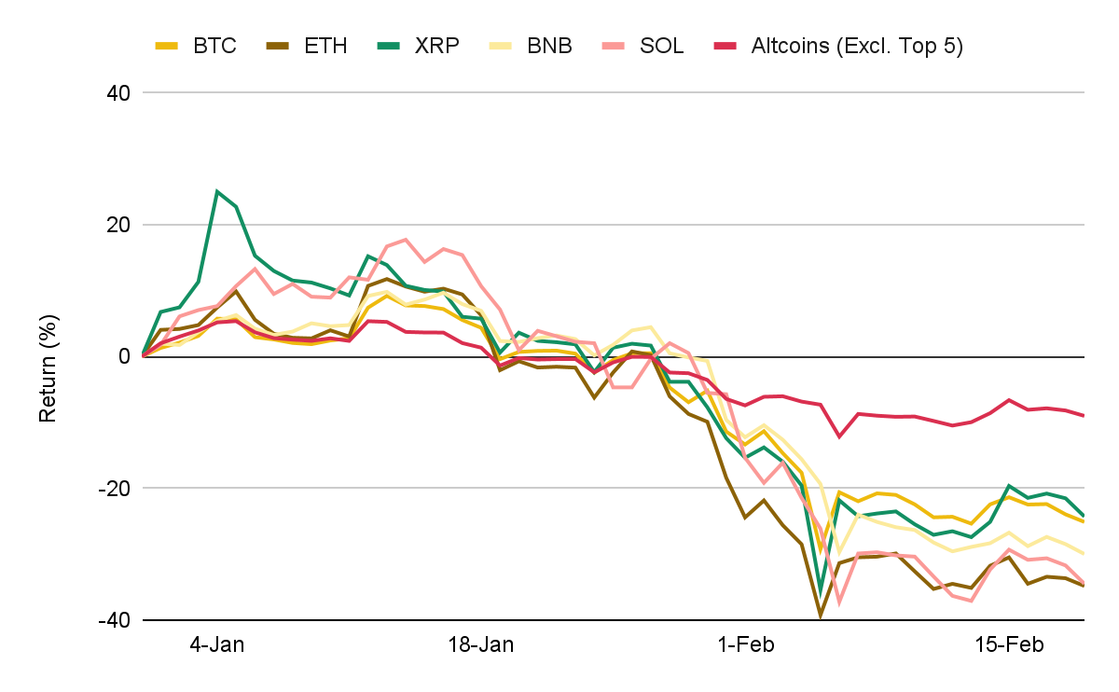Click the 40 y-axis tick label

[117, 93]
